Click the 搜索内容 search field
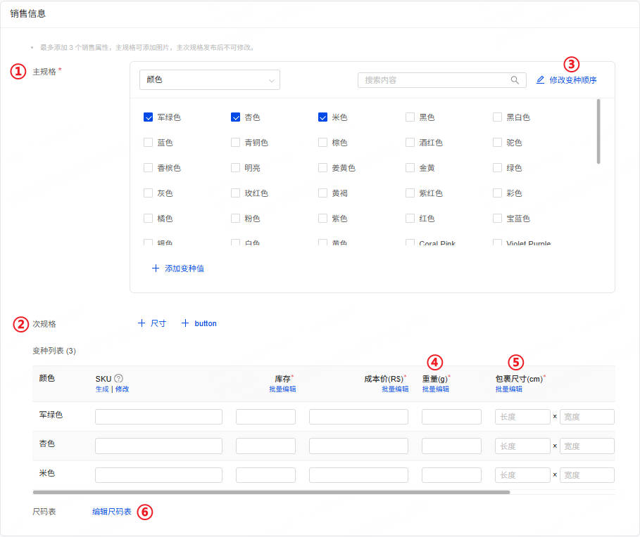The image size is (640, 537). tap(434, 80)
